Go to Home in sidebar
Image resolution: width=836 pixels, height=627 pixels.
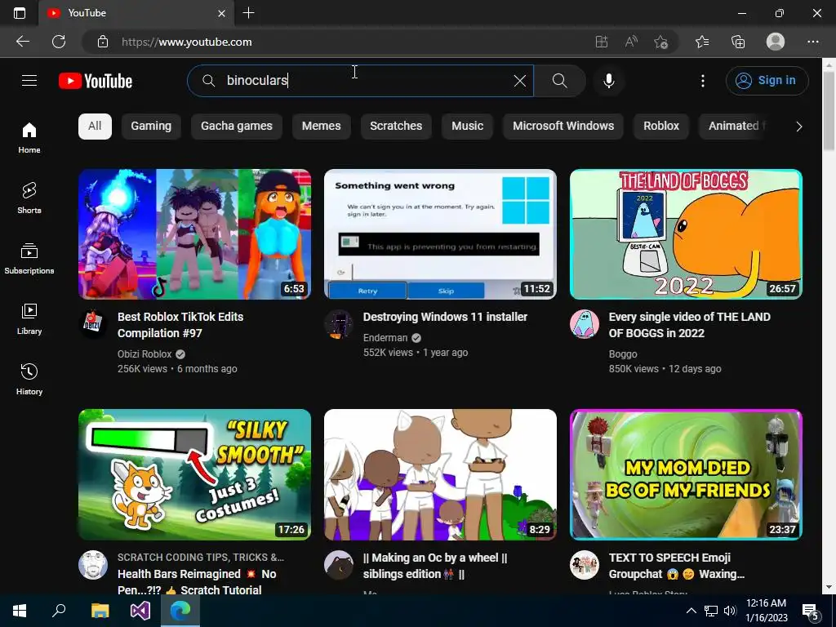pyautogui.click(x=29, y=137)
